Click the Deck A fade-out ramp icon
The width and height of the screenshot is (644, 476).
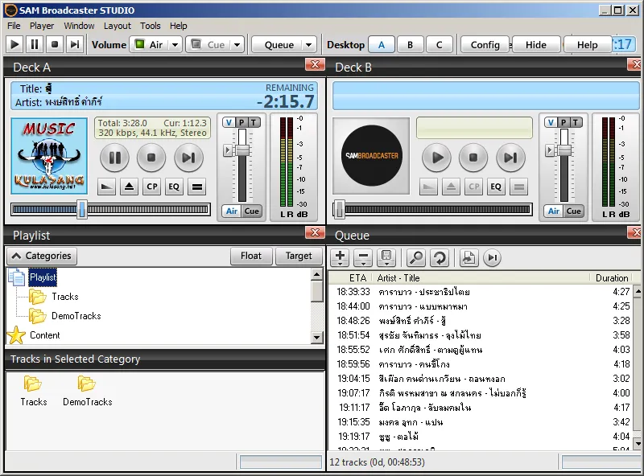click(x=106, y=187)
